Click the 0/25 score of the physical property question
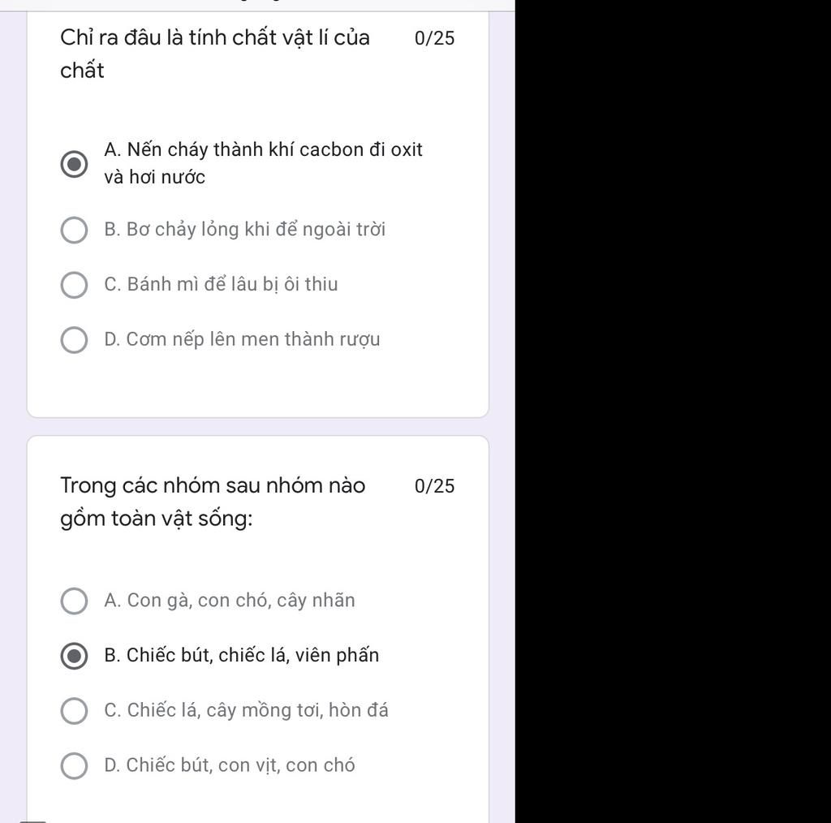 tap(434, 38)
